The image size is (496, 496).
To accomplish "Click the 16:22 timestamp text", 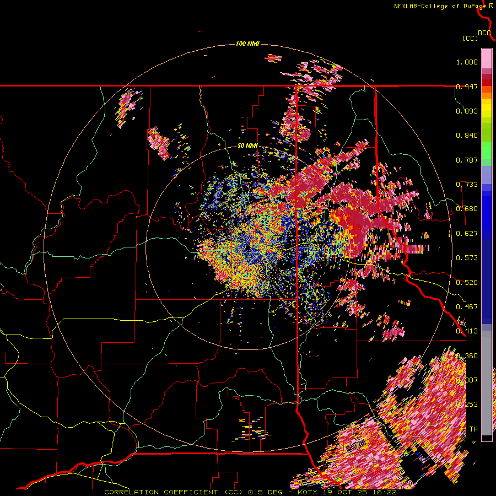I will 384,492.
